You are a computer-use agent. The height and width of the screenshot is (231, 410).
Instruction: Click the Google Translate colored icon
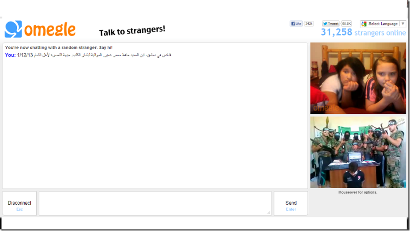tap(364, 24)
